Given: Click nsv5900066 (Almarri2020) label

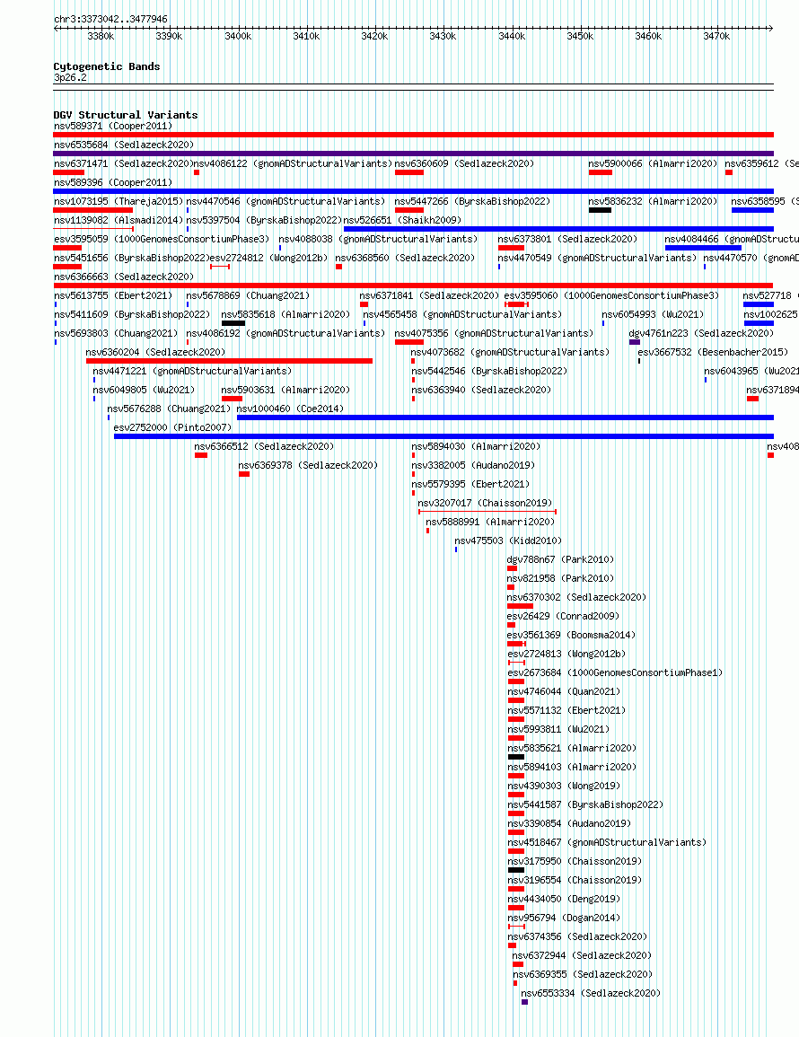Looking at the screenshot, I should pos(653,163).
